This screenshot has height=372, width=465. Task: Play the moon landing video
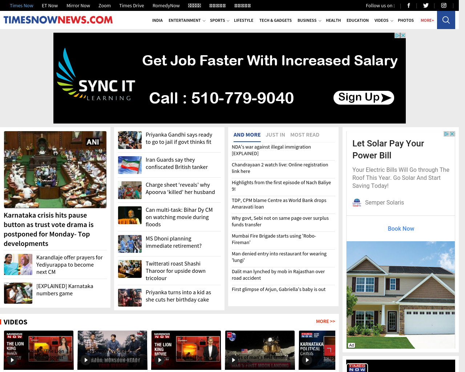234,360
